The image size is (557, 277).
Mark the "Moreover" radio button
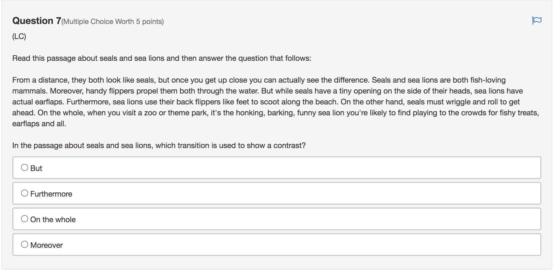click(25, 244)
